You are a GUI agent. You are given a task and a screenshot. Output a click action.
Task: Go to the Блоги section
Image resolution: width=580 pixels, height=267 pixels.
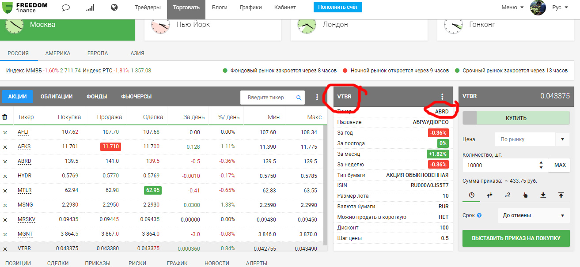[220, 8]
